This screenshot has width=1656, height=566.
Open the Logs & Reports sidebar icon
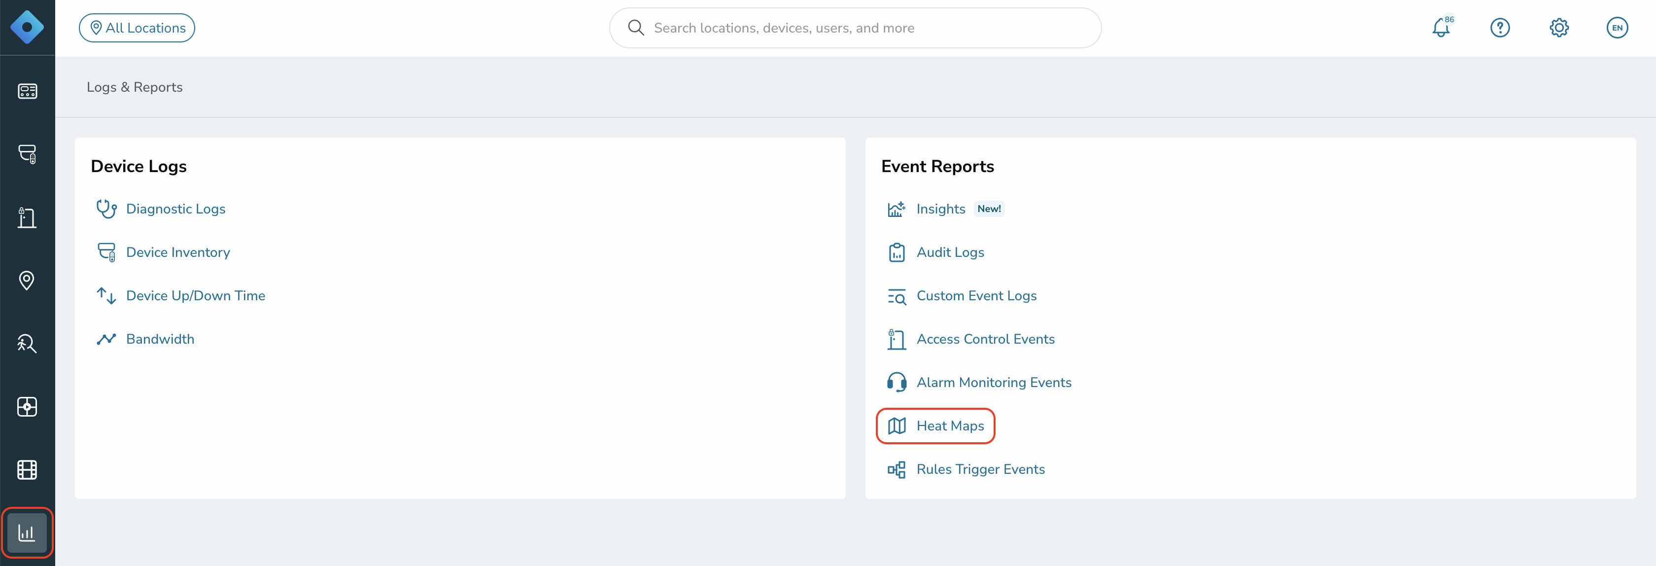tap(27, 532)
